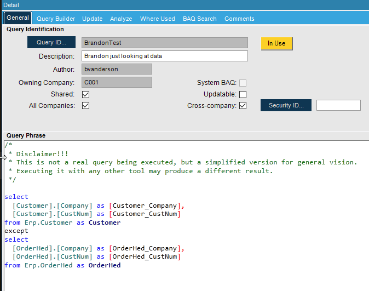
Task: Switch to the General tab
Action: [x=18, y=18]
